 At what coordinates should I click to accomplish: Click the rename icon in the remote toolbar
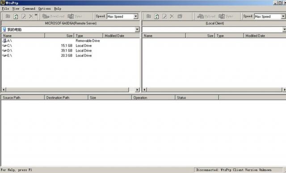[x=24, y=16]
